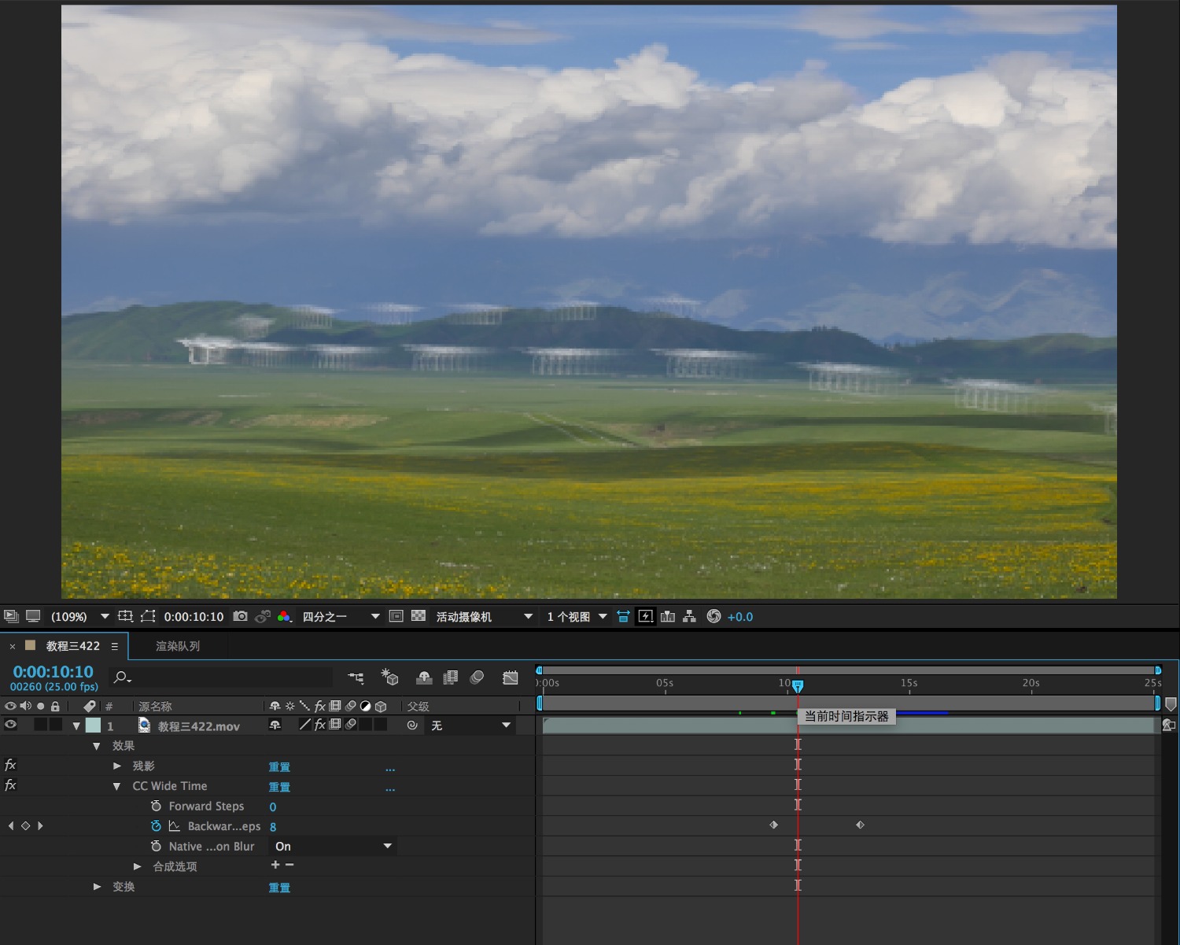Collapse the CC Wide Time effect triangle

pos(116,786)
